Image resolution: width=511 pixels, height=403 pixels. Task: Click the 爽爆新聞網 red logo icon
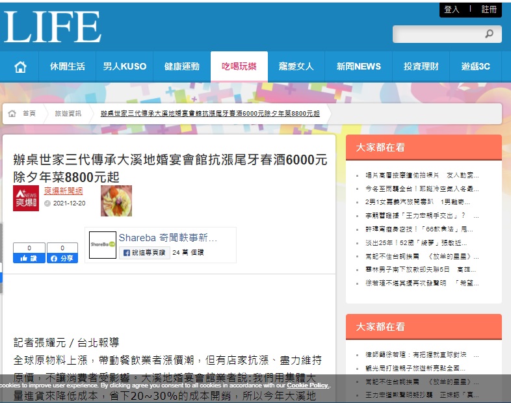(26, 198)
